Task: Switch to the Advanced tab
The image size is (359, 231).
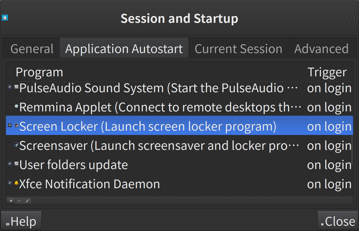Action: [x=321, y=49]
